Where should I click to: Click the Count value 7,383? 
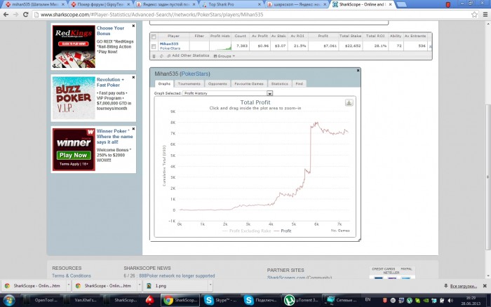242,46
